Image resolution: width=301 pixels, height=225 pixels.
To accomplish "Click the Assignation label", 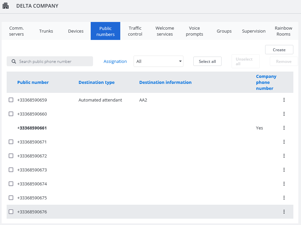I will 115,61.
